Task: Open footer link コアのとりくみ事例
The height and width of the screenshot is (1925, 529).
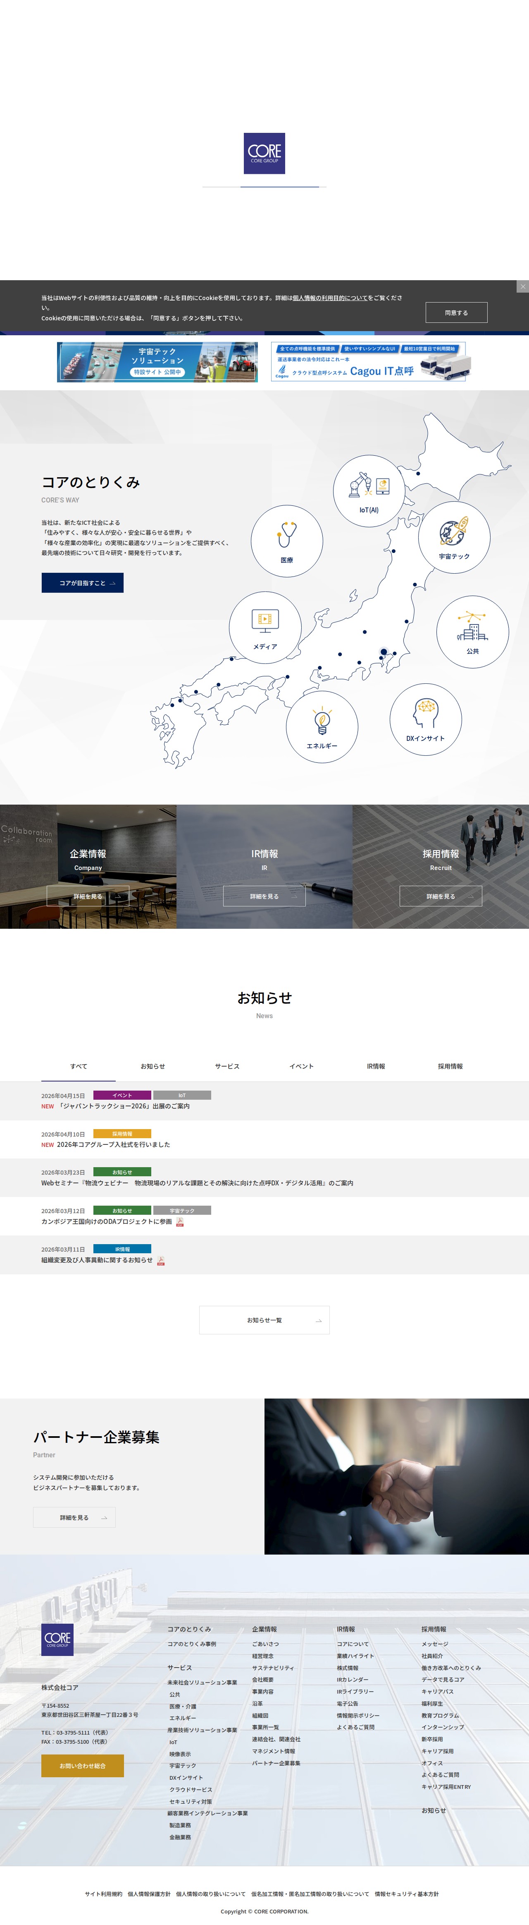Action: pyautogui.click(x=192, y=1644)
